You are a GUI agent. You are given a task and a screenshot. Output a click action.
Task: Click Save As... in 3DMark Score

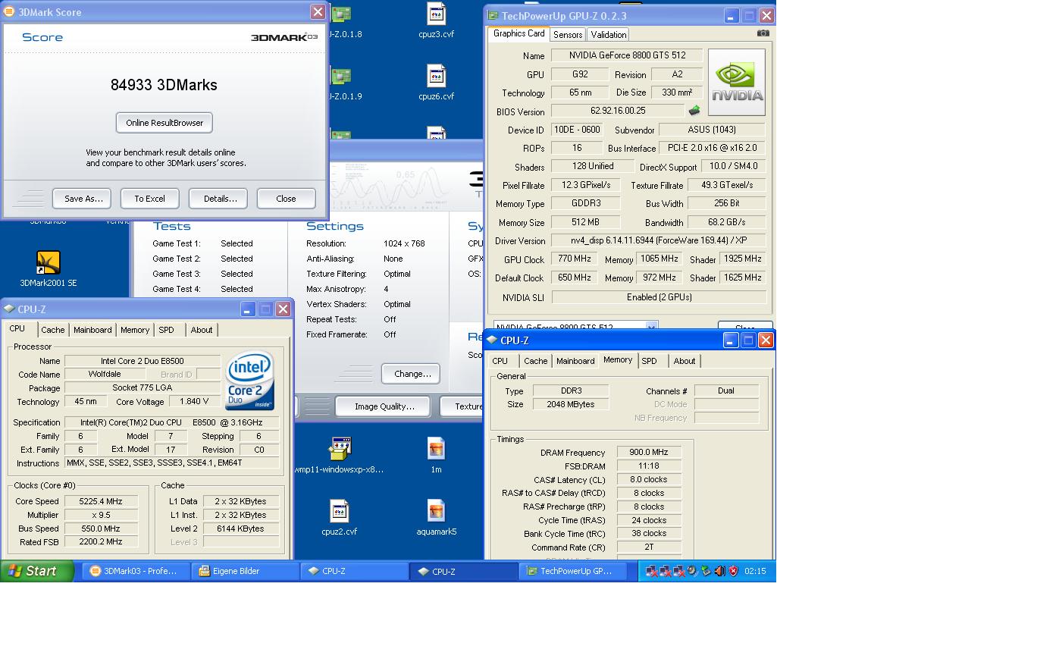coord(82,199)
